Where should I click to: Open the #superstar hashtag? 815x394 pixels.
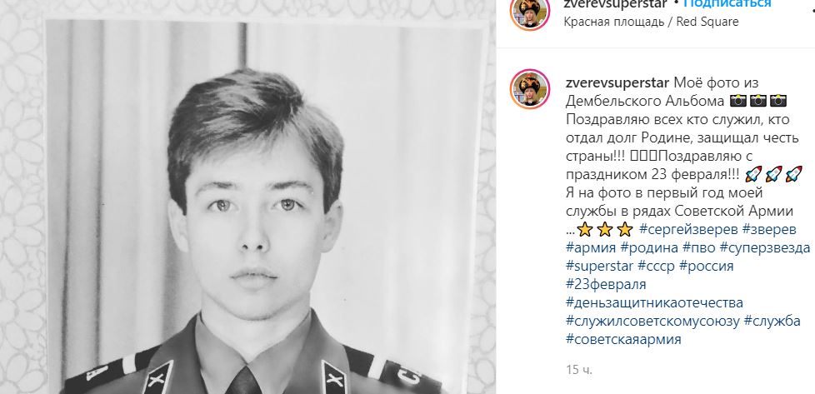[600, 266]
